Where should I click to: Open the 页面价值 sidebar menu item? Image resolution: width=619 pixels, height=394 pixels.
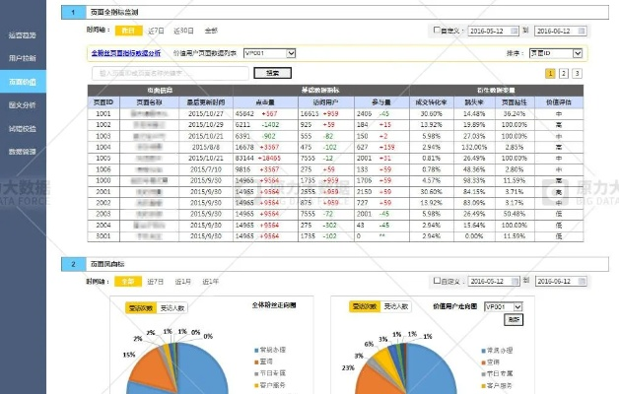22,82
